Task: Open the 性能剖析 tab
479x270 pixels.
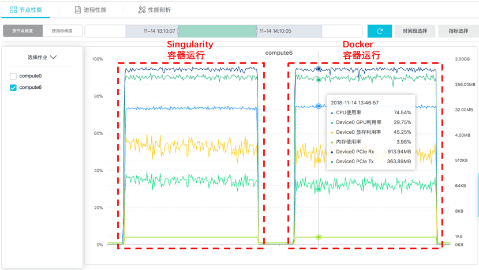Action: click(155, 10)
